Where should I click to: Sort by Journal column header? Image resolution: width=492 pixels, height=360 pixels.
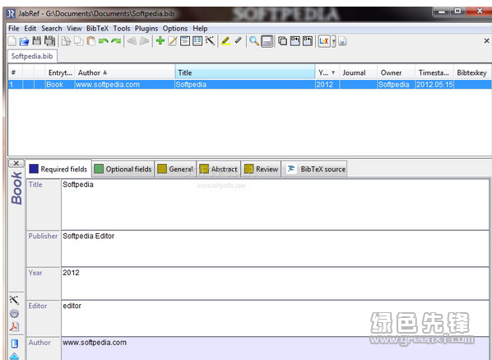tap(358, 72)
